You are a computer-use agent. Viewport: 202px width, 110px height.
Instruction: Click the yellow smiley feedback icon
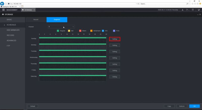(200, 4)
